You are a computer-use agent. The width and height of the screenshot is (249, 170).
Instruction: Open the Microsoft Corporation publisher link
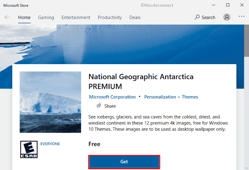pyautogui.click(x=112, y=97)
